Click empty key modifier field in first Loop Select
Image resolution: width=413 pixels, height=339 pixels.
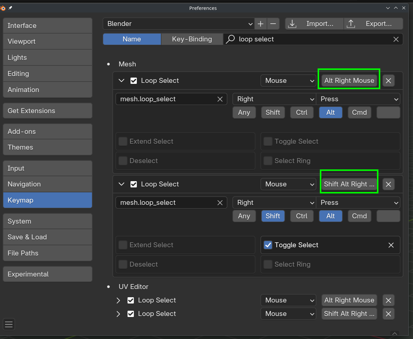[x=388, y=112]
